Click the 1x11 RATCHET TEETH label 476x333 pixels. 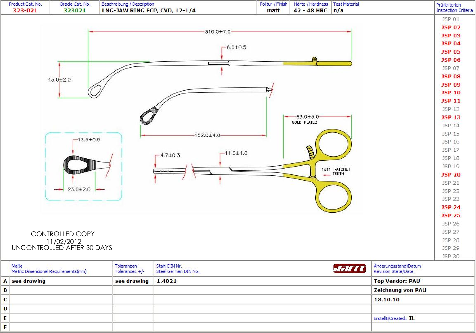[x=336, y=171]
